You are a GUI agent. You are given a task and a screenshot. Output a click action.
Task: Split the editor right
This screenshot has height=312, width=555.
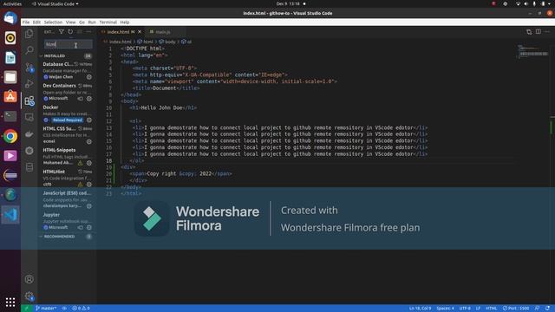[538, 32]
